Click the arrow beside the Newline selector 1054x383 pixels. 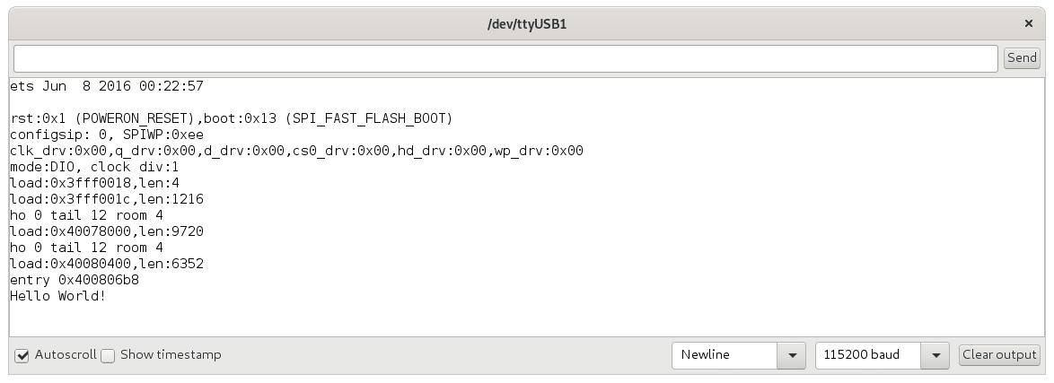pyautogui.click(x=792, y=355)
